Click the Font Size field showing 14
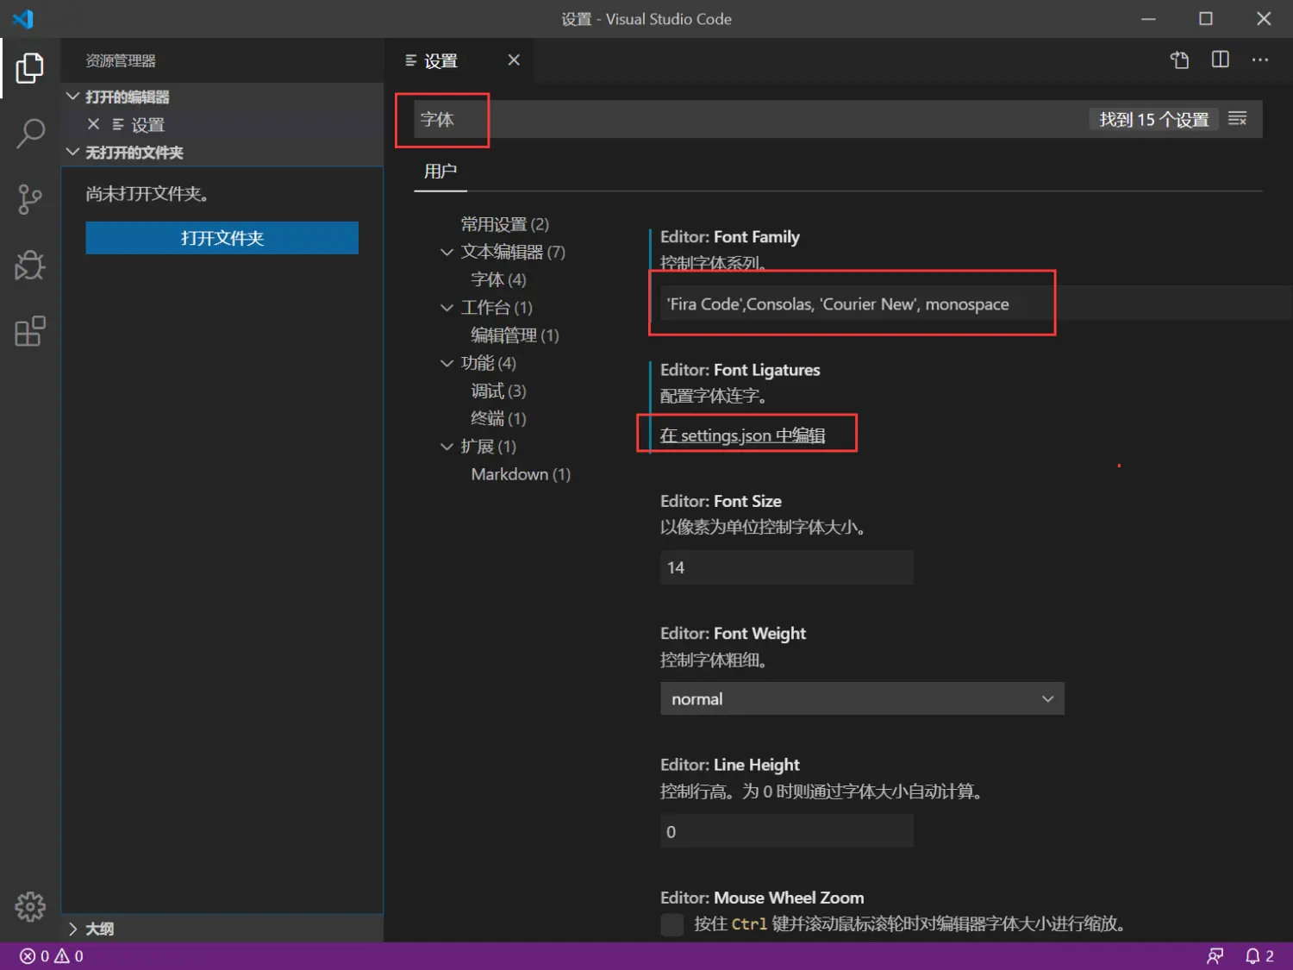1293x970 pixels. pos(786,567)
